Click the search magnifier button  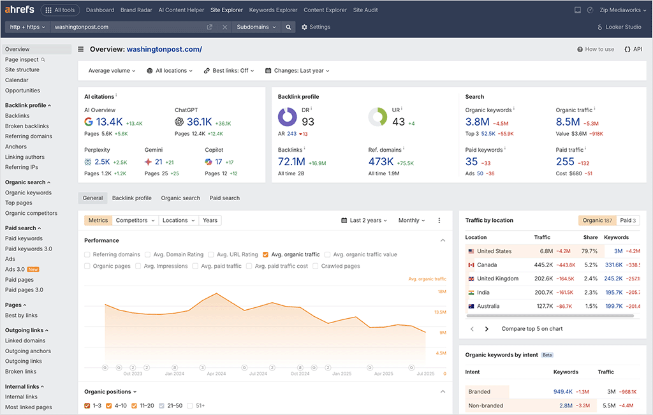click(x=288, y=27)
